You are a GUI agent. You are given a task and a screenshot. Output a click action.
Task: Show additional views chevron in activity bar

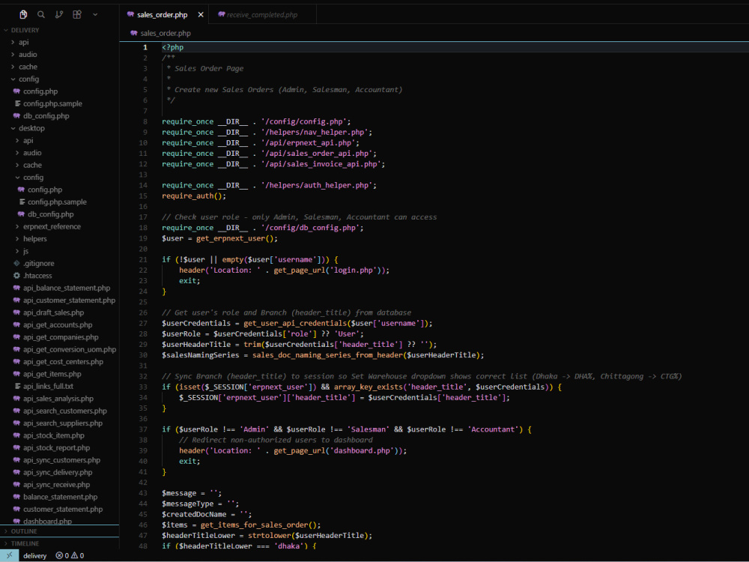pyautogui.click(x=95, y=15)
